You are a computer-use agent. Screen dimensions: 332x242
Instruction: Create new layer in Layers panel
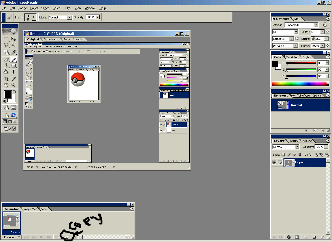[x=314, y=237]
